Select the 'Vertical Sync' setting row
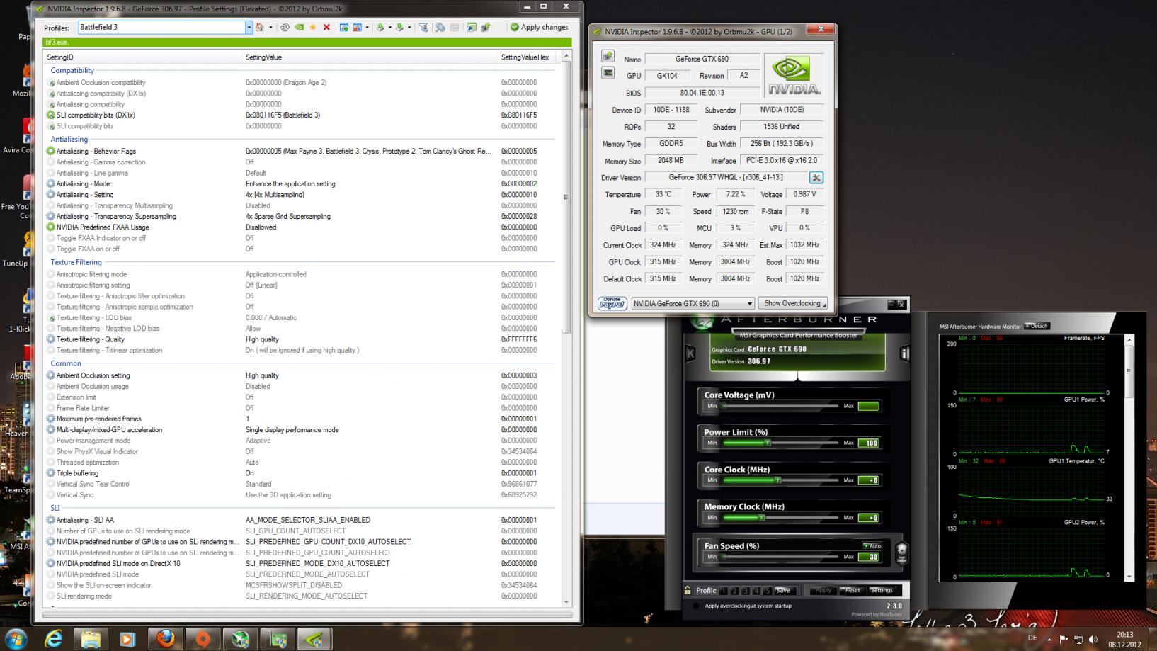 [300, 495]
